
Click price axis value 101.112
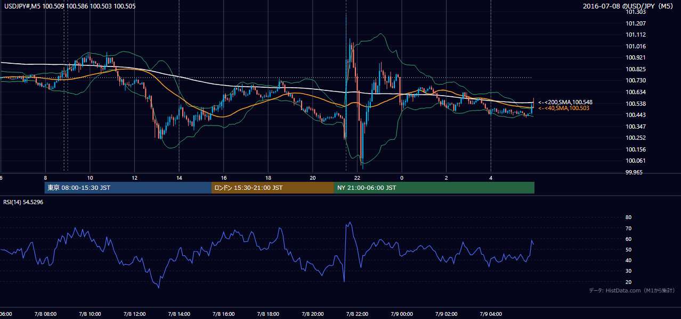[x=636, y=35]
